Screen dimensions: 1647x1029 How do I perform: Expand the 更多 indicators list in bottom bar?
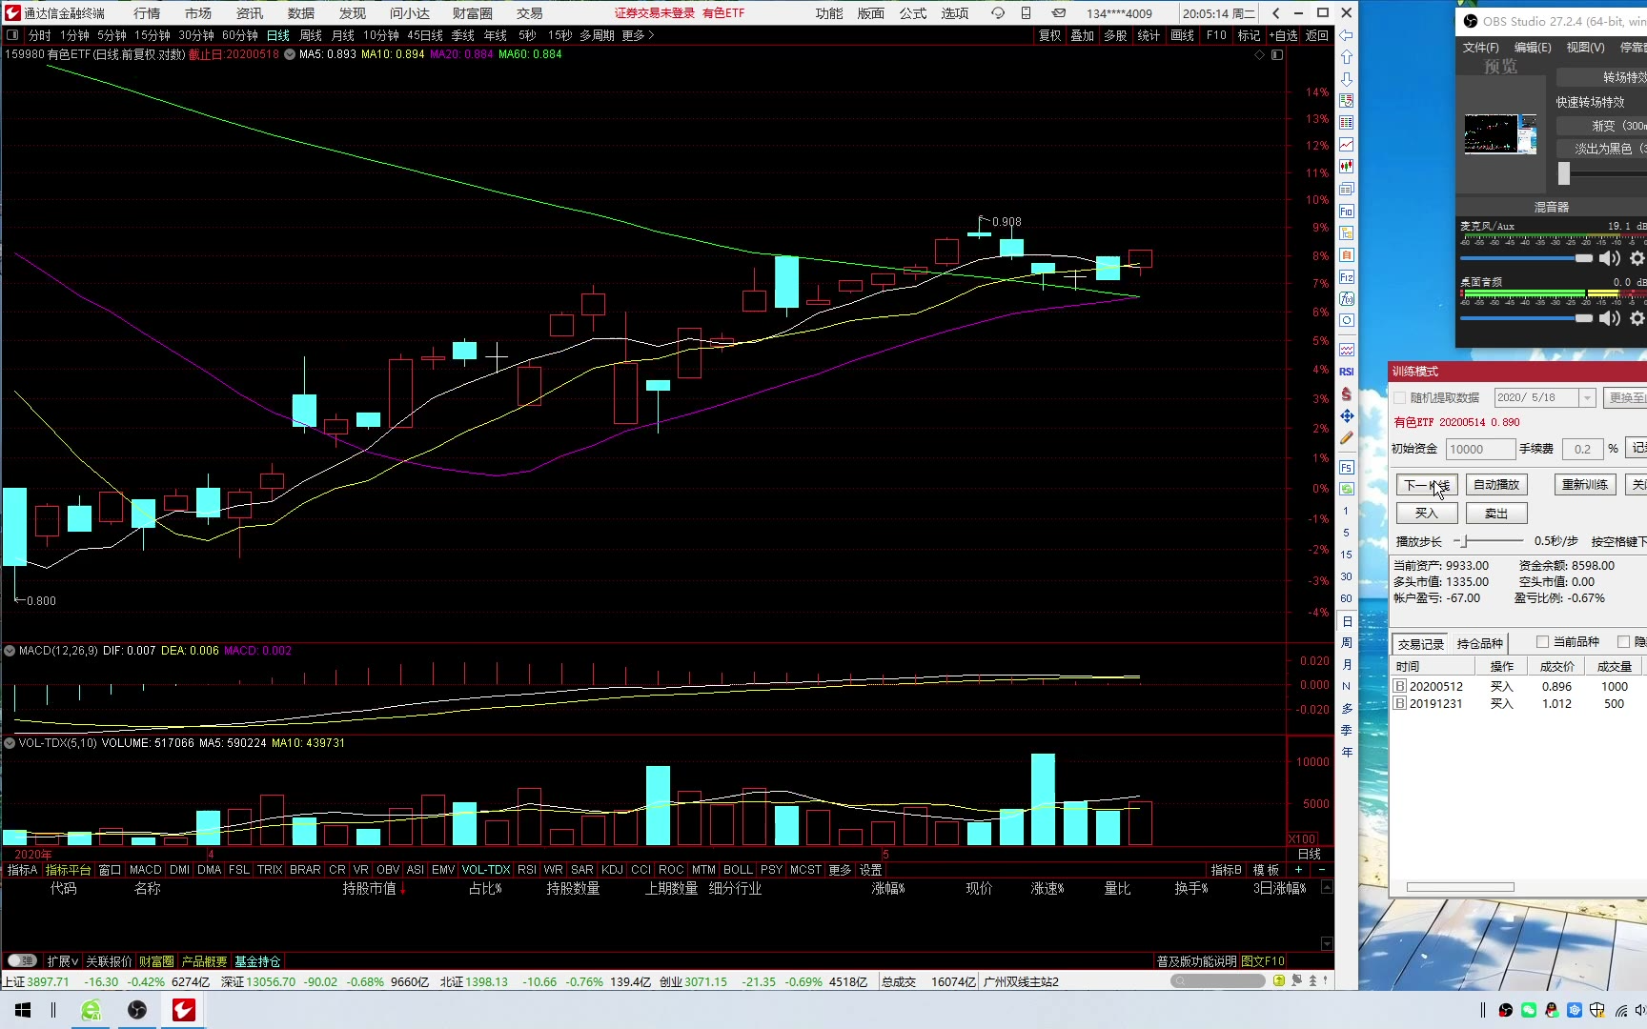(839, 870)
